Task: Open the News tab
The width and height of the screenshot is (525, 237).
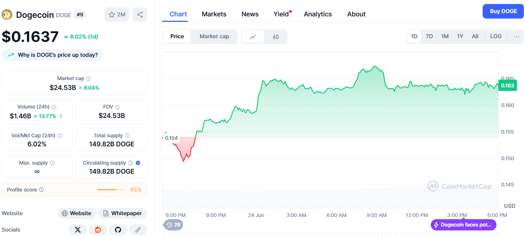Action: point(250,14)
